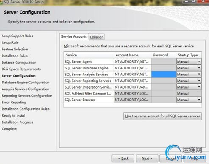Click password field for SQL Server Database Engine
Image resolution: width=209 pixels, height=164 pixels.
[x=164, y=68]
